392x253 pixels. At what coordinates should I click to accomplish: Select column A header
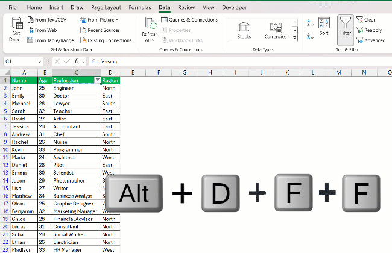24,73
